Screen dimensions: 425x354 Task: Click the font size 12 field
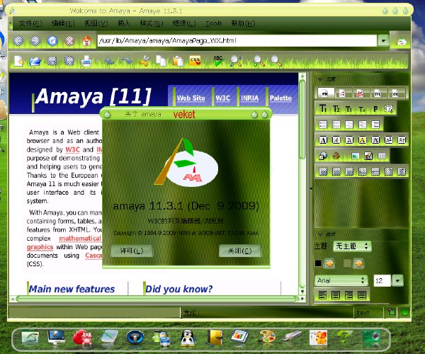[382, 280]
